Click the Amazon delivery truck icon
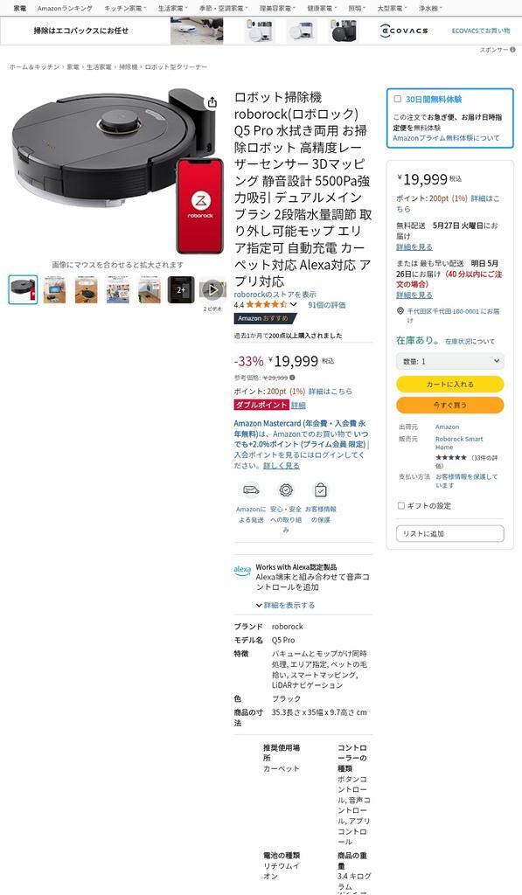The width and height of the screenshot is (522, 895). tap(251, 490)
